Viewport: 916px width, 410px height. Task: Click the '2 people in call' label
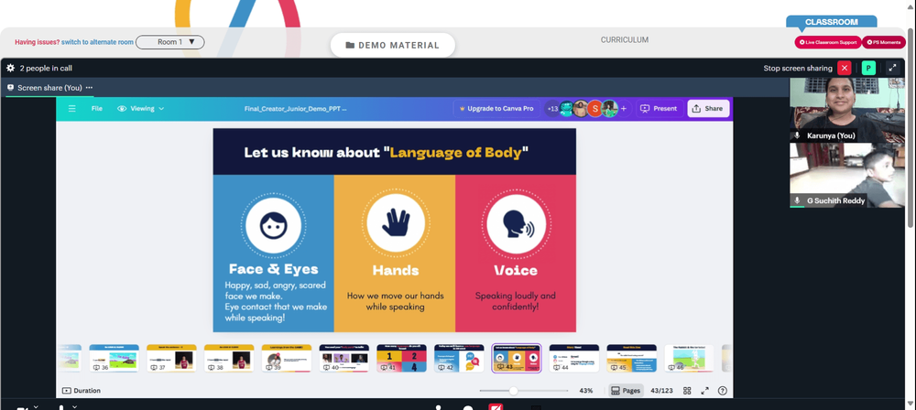pyautogui.click(x=46, y=69)
